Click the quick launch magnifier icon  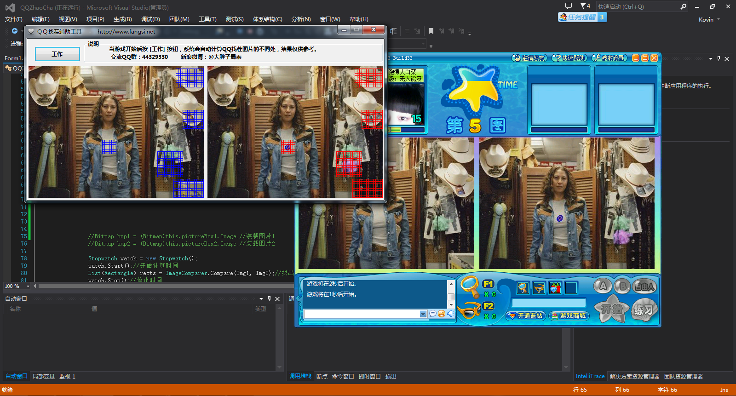pos(684,6)
